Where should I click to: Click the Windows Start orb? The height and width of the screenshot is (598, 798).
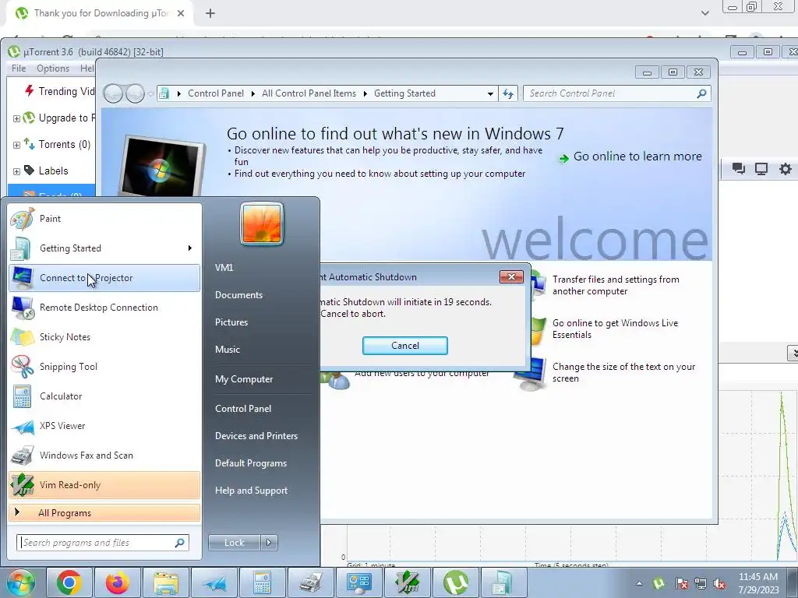[19, 582]
